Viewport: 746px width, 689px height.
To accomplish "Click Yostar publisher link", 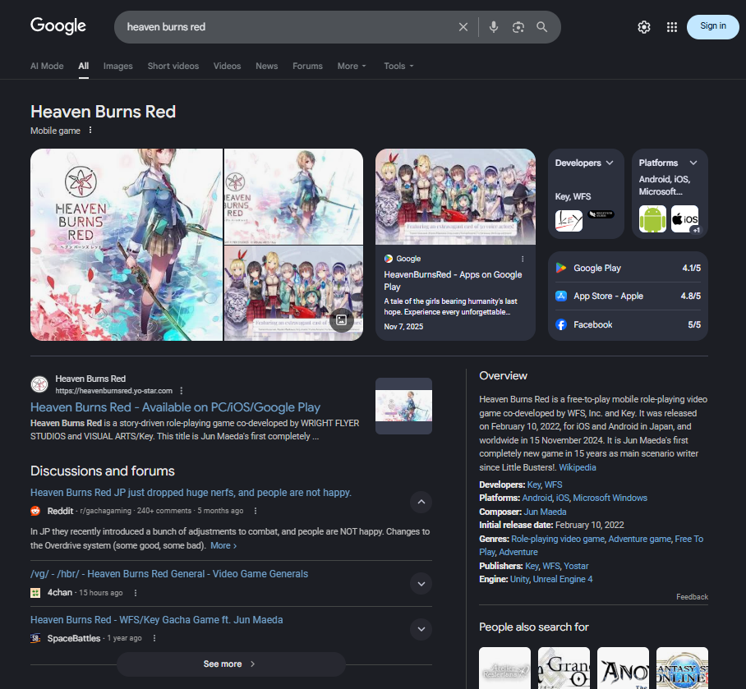I will (576, 567).
